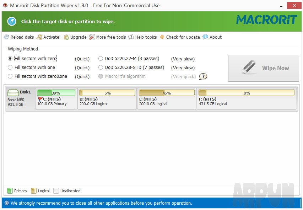Click the Check for update icon

[162, 37]
